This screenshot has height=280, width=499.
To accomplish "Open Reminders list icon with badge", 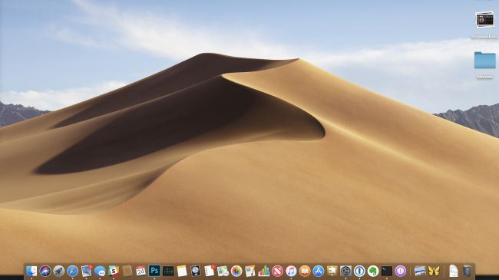I will [x=209, y=271].
